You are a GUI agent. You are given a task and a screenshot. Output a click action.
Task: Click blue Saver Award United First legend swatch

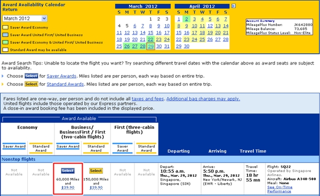[x=5, y=35]
